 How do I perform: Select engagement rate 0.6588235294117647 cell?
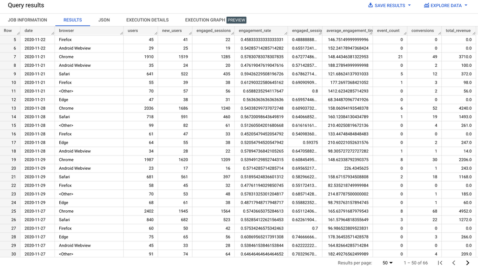click(263, 91)
